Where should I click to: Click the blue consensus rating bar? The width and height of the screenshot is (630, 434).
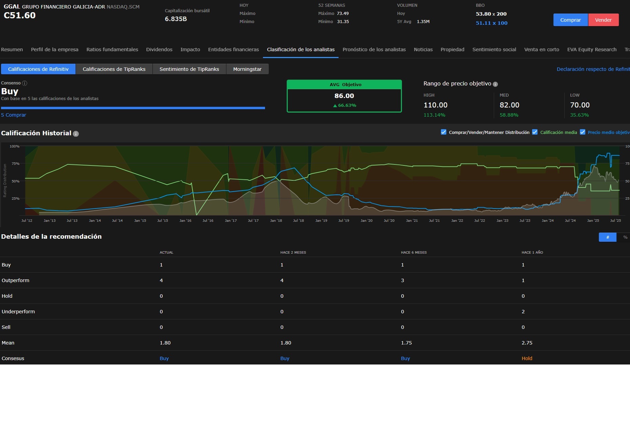(x=133, y=108)
